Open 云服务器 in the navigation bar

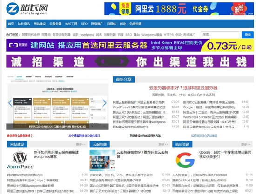(x=55, y=24)
